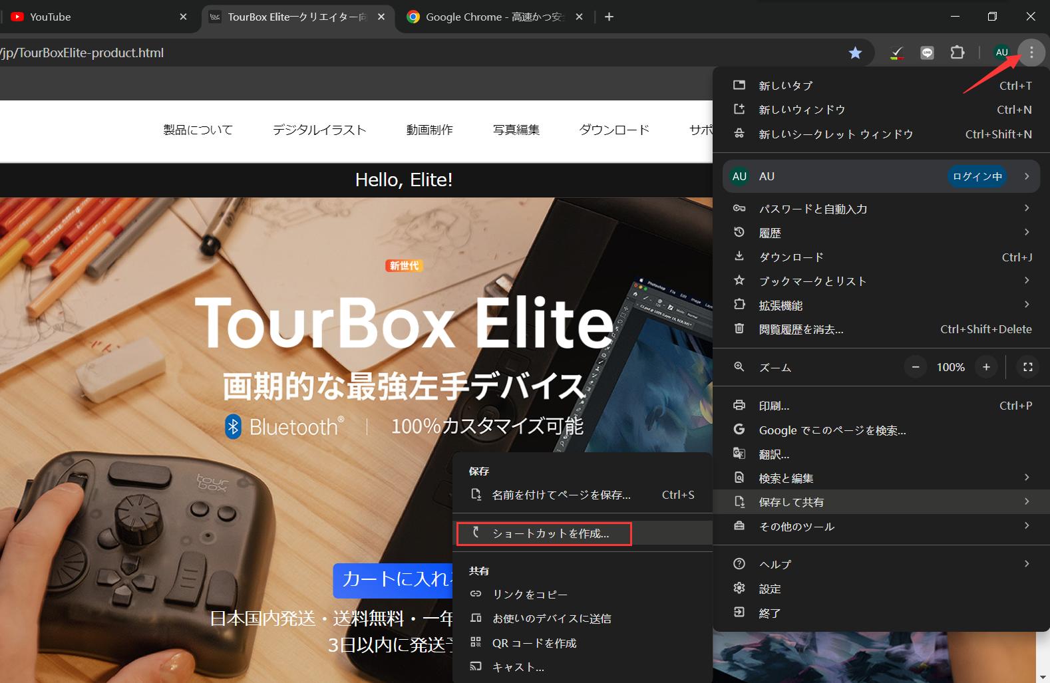Select お使いのデバイスに送信
Viewport: 1050px width, 683px height.
point(582,618)
